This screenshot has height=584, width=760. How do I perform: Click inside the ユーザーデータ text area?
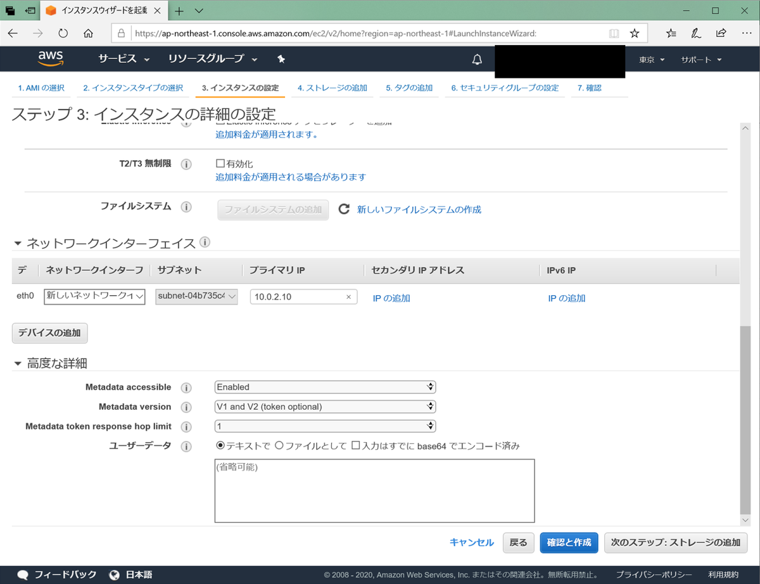[374, 491]
